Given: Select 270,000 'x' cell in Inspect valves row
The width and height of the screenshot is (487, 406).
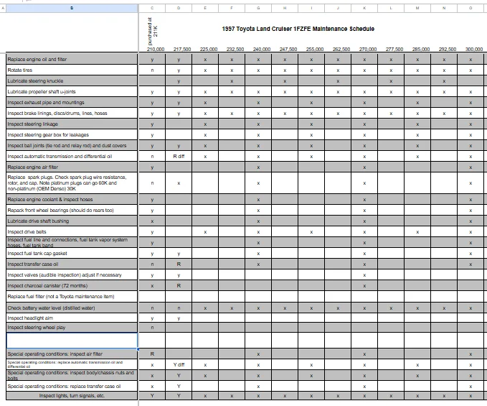Looking at the screenshot, I should [x=364, y=275].
